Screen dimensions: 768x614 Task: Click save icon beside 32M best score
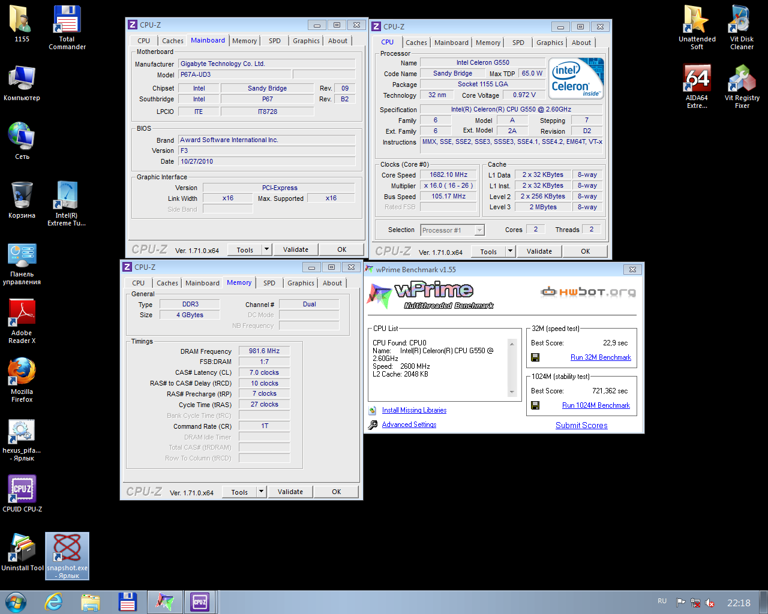535,357
